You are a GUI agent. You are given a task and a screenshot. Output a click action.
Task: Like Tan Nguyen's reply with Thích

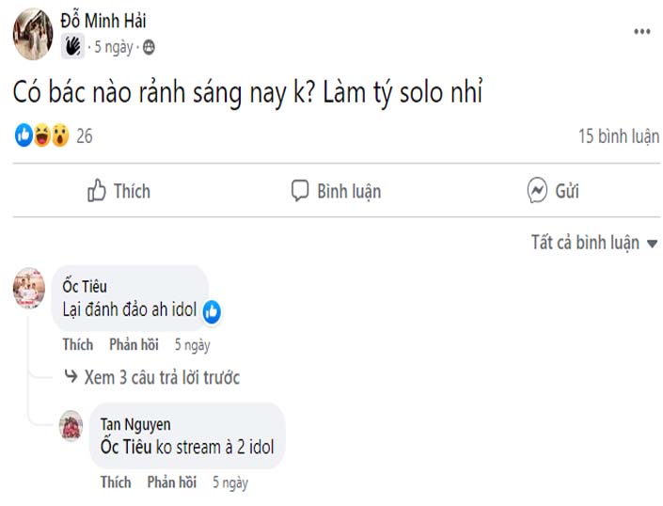coord(116,482)
